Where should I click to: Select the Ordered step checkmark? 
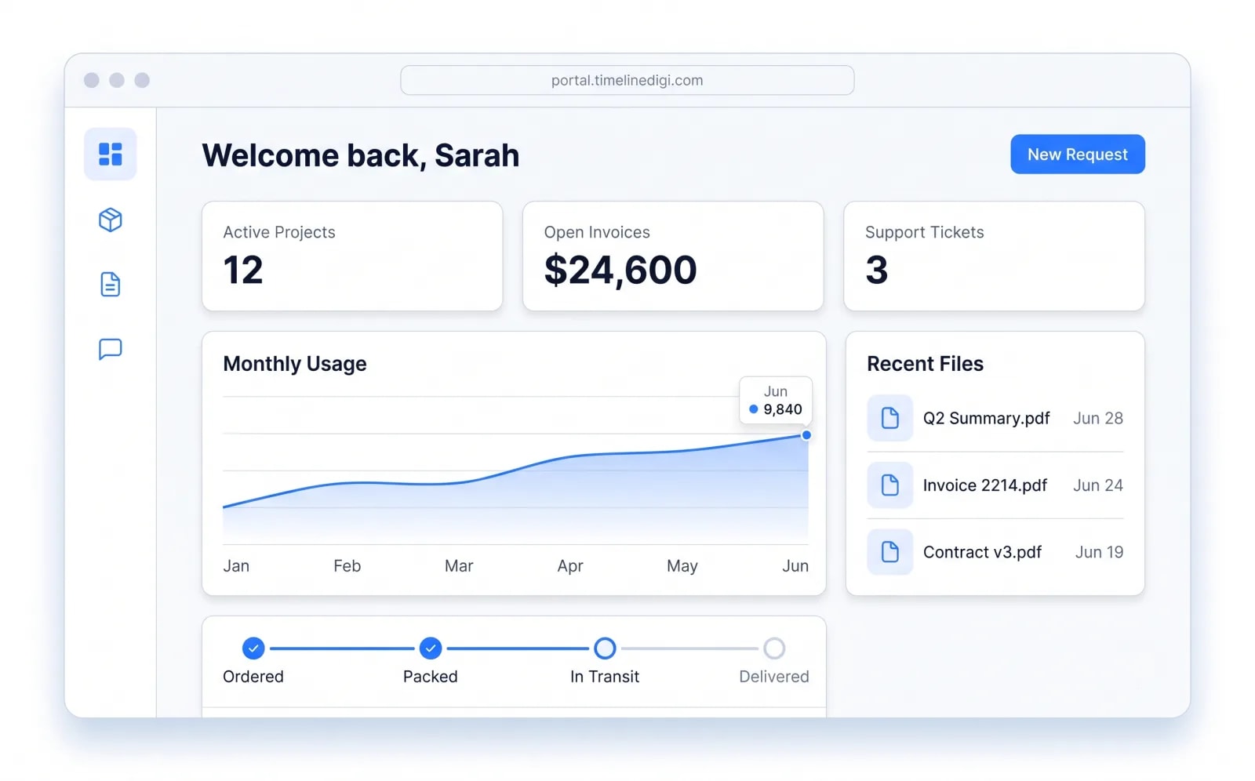[253, 648]
